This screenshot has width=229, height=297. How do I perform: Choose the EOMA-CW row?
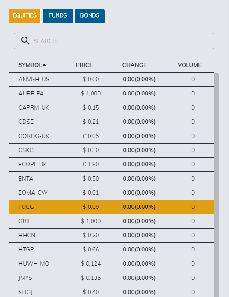pos(111,193)
